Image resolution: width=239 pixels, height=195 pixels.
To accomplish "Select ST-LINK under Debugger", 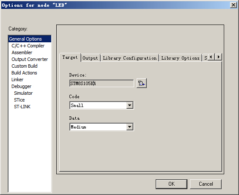I will pos(22,107).
